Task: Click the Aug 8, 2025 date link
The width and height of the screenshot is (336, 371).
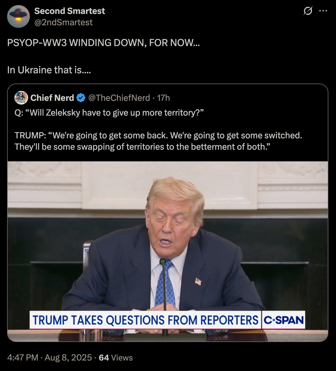Action: pos(68,357)
